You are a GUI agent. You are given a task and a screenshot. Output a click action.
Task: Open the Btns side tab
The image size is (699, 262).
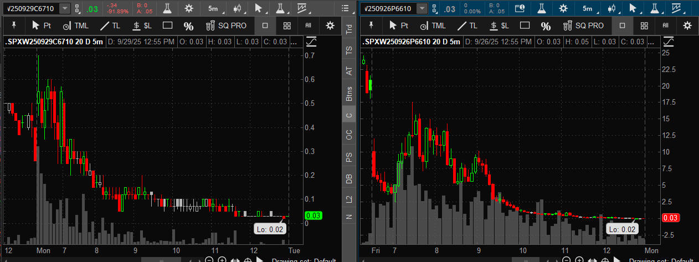pos(349,94)
